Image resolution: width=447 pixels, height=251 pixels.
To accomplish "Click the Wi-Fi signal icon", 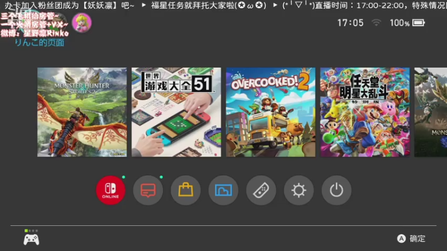I will click(376, 23).
